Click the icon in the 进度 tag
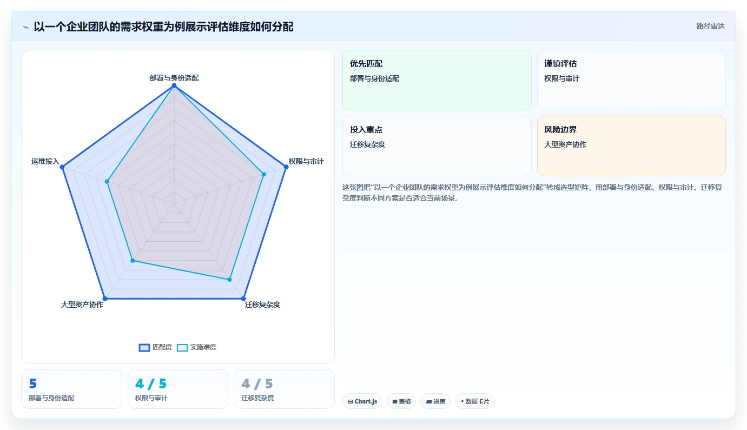The image size is (747, 430). [x=429, y=402]
